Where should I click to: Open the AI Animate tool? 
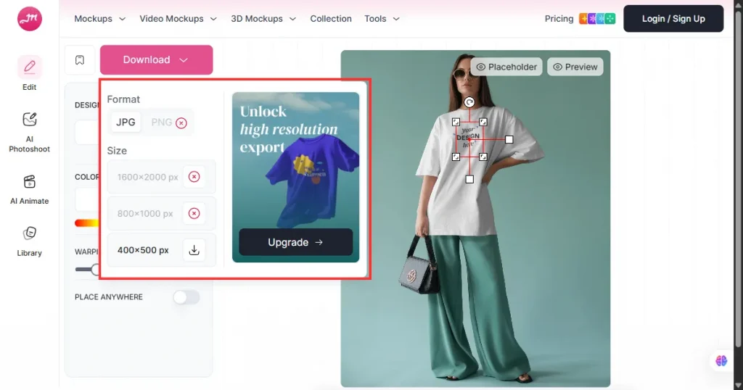[29, 190]
